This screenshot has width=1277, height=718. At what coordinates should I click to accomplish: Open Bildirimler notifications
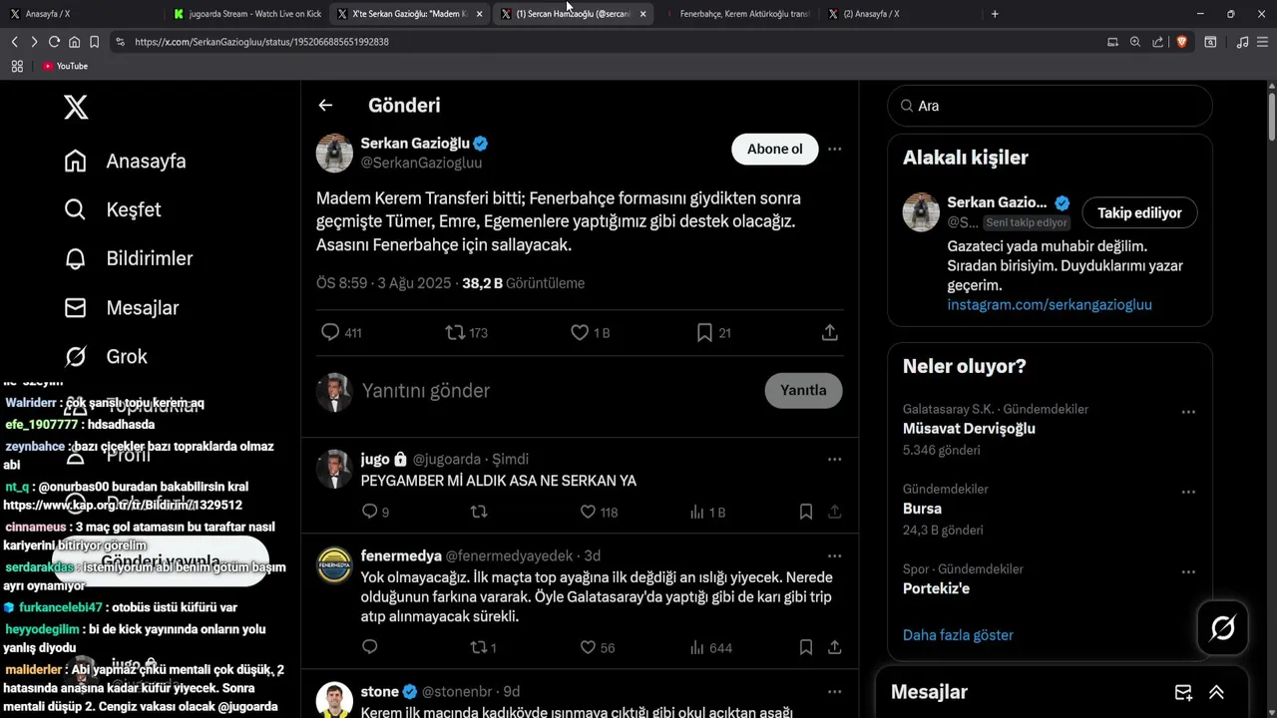[x=128, y=258]
